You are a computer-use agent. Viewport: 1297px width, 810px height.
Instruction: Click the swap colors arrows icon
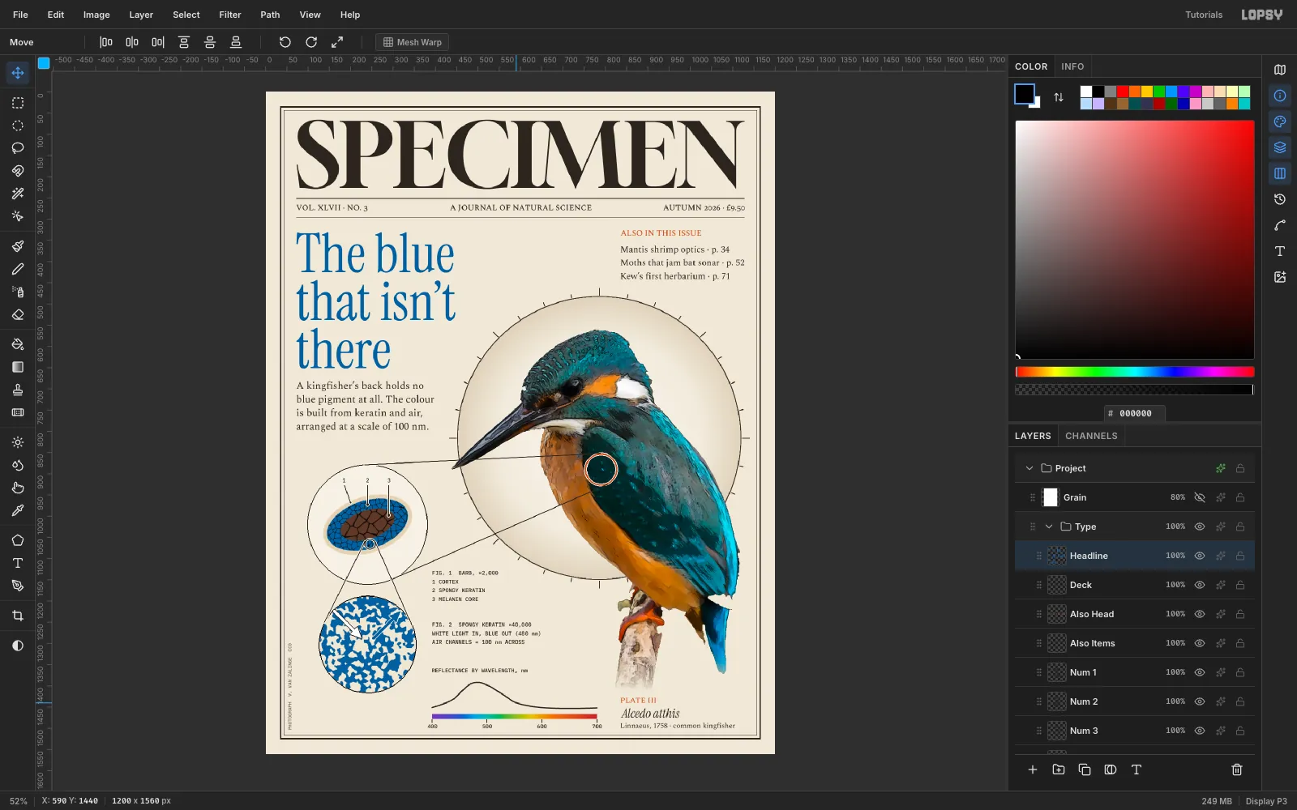pyautogui.click(x=1059, y=97)
